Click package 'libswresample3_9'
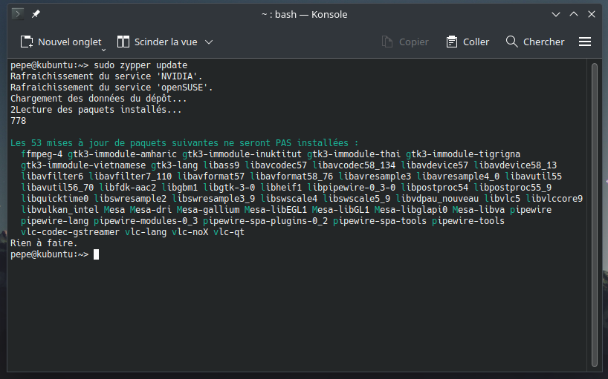 pos(213,199)
